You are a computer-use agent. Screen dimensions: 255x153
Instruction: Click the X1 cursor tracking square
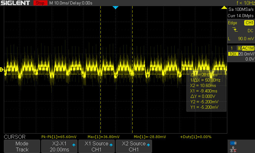tap(100, 74)
